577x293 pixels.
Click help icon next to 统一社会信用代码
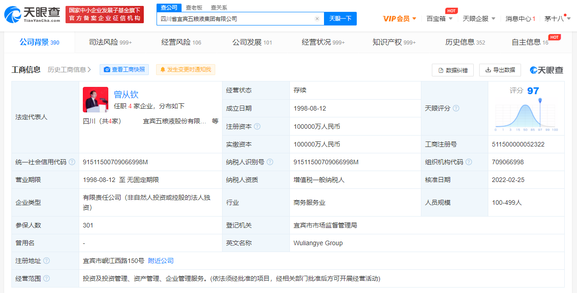72,162
